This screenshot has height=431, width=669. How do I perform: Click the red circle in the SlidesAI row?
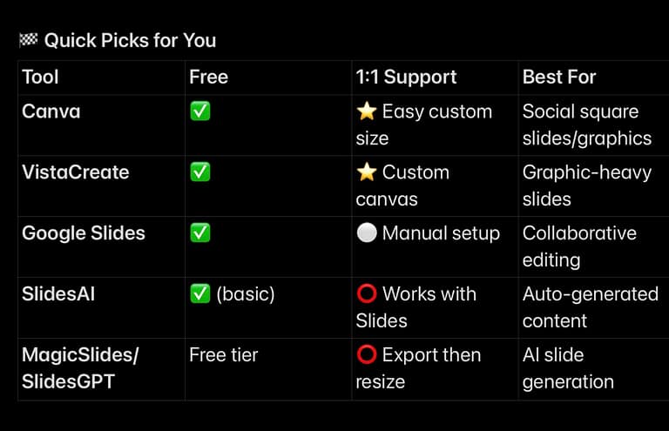pyautogui.click(x=366, y=294)
